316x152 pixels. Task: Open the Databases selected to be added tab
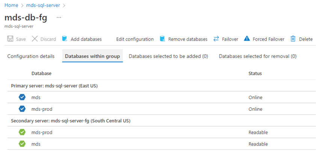pos(168,56)
